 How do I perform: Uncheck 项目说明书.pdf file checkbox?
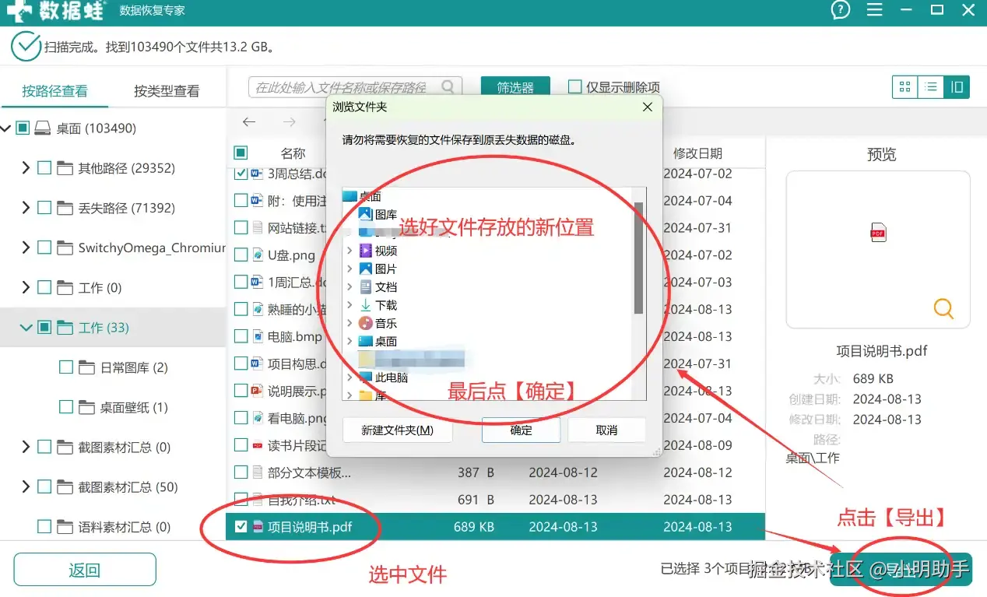coord(241,527)
